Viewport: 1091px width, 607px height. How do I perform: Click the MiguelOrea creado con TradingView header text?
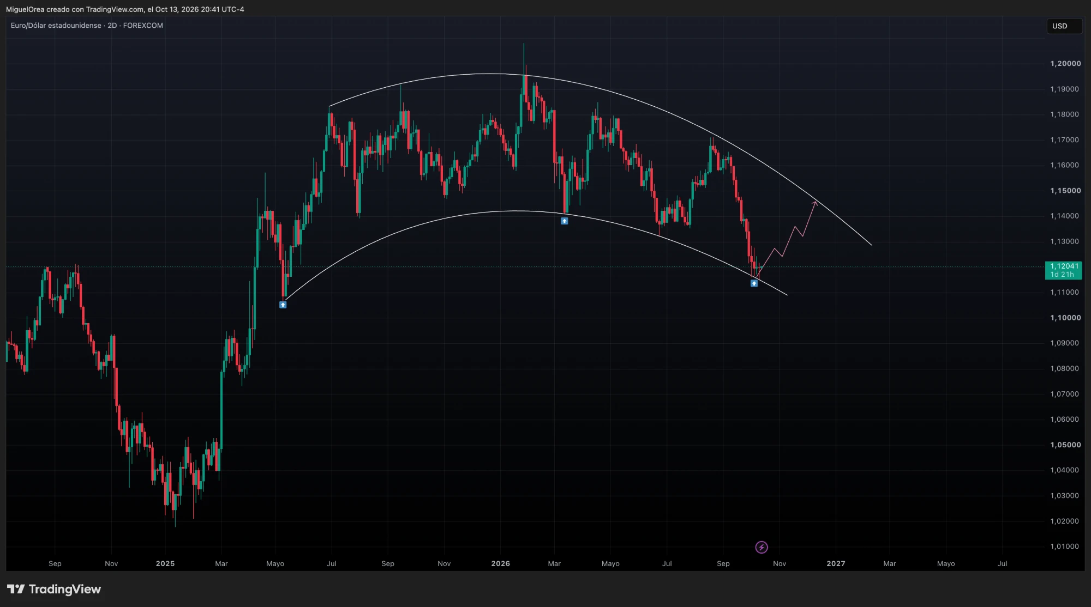pos(125,9)
